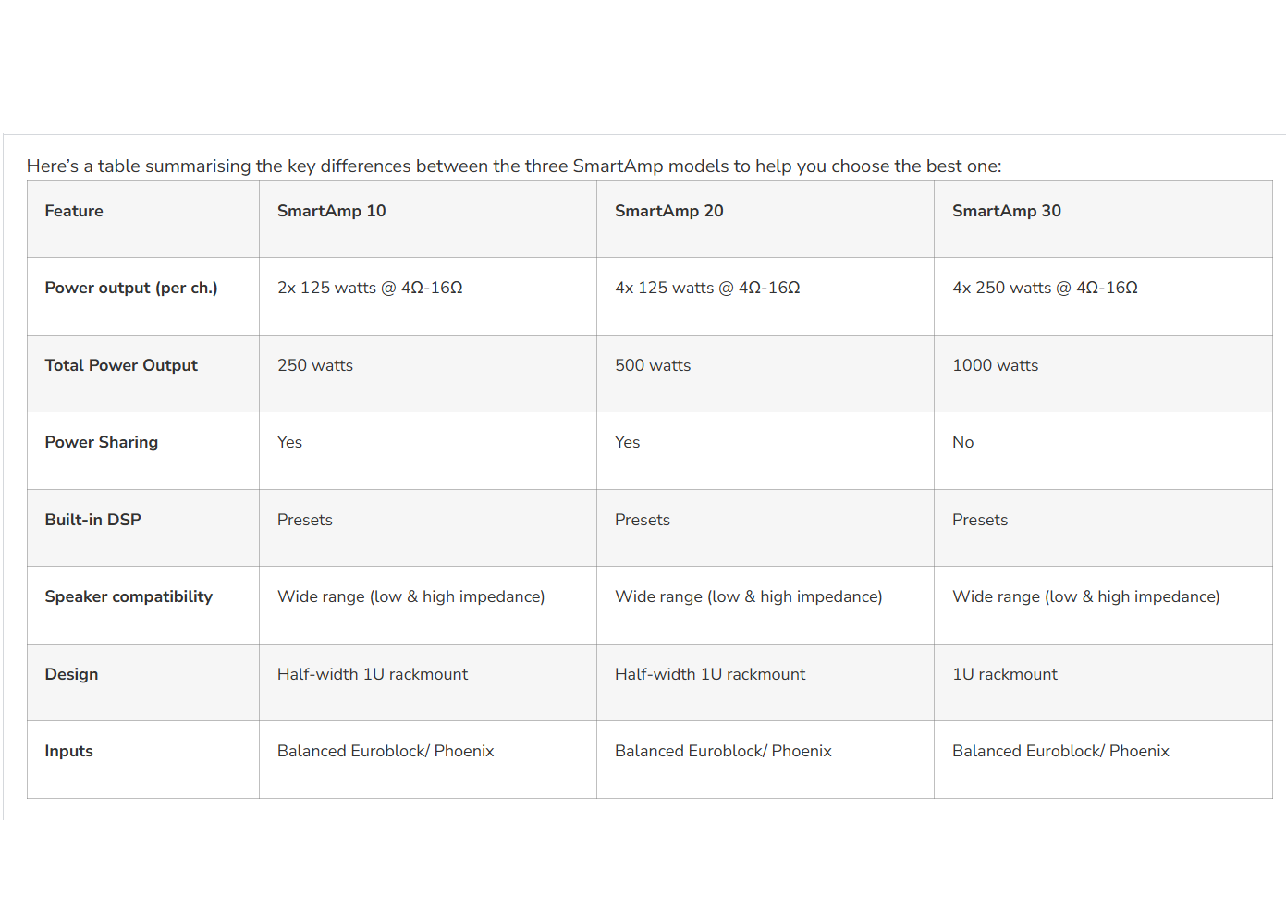Screen dimensions: 1286x909
Task: Click the Feature header cell
Action: [x=74, y=211]
